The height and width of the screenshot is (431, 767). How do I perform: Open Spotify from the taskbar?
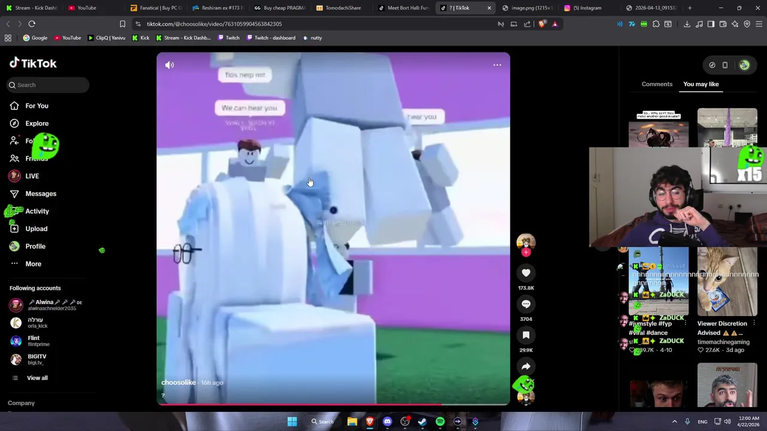coord(440,421)
